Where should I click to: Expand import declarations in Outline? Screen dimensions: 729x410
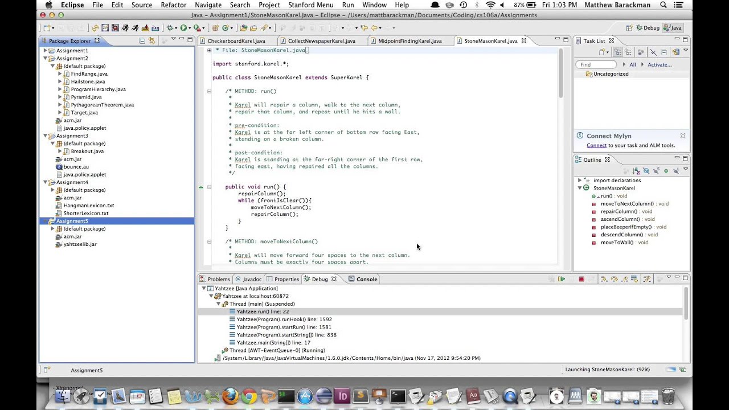tap(580, 181)
